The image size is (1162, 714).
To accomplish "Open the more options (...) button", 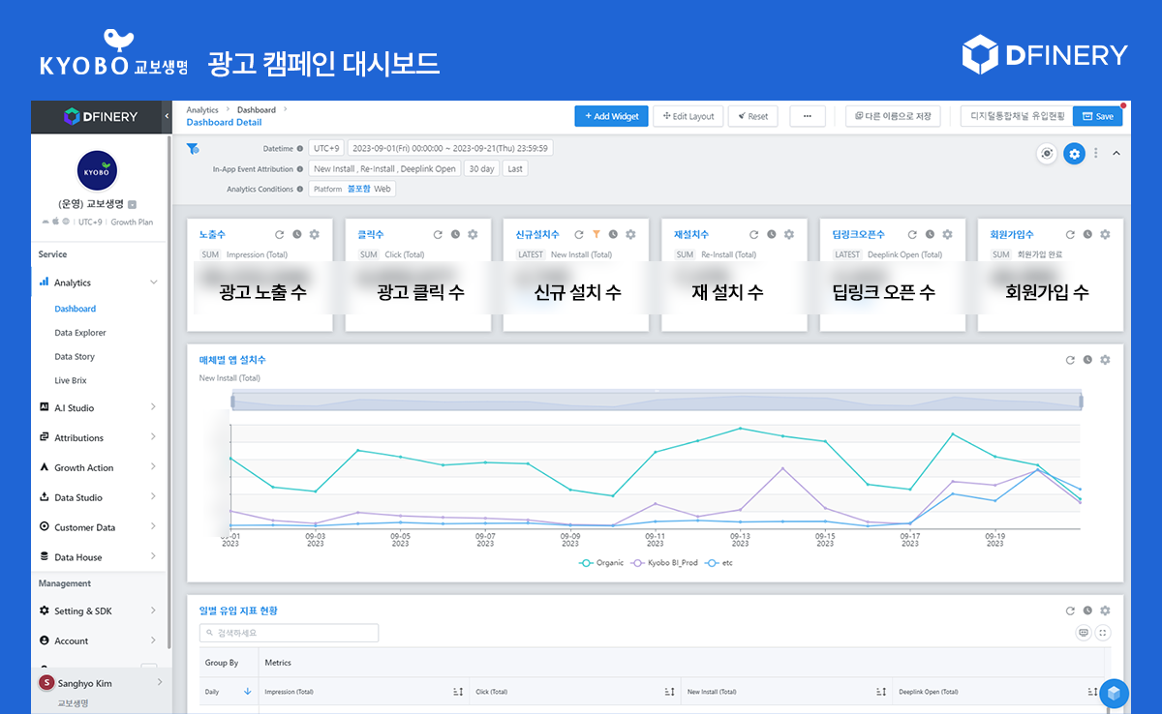I will 808,116.
